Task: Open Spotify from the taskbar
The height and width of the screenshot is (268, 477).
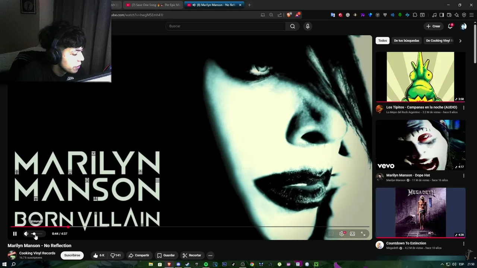Action: [x=206, y=264]
